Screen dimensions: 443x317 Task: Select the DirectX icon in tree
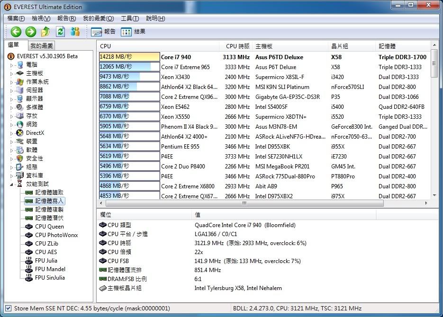point(20,133)
